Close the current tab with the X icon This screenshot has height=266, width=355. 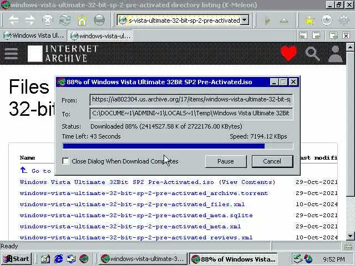[x=346, y=35]
